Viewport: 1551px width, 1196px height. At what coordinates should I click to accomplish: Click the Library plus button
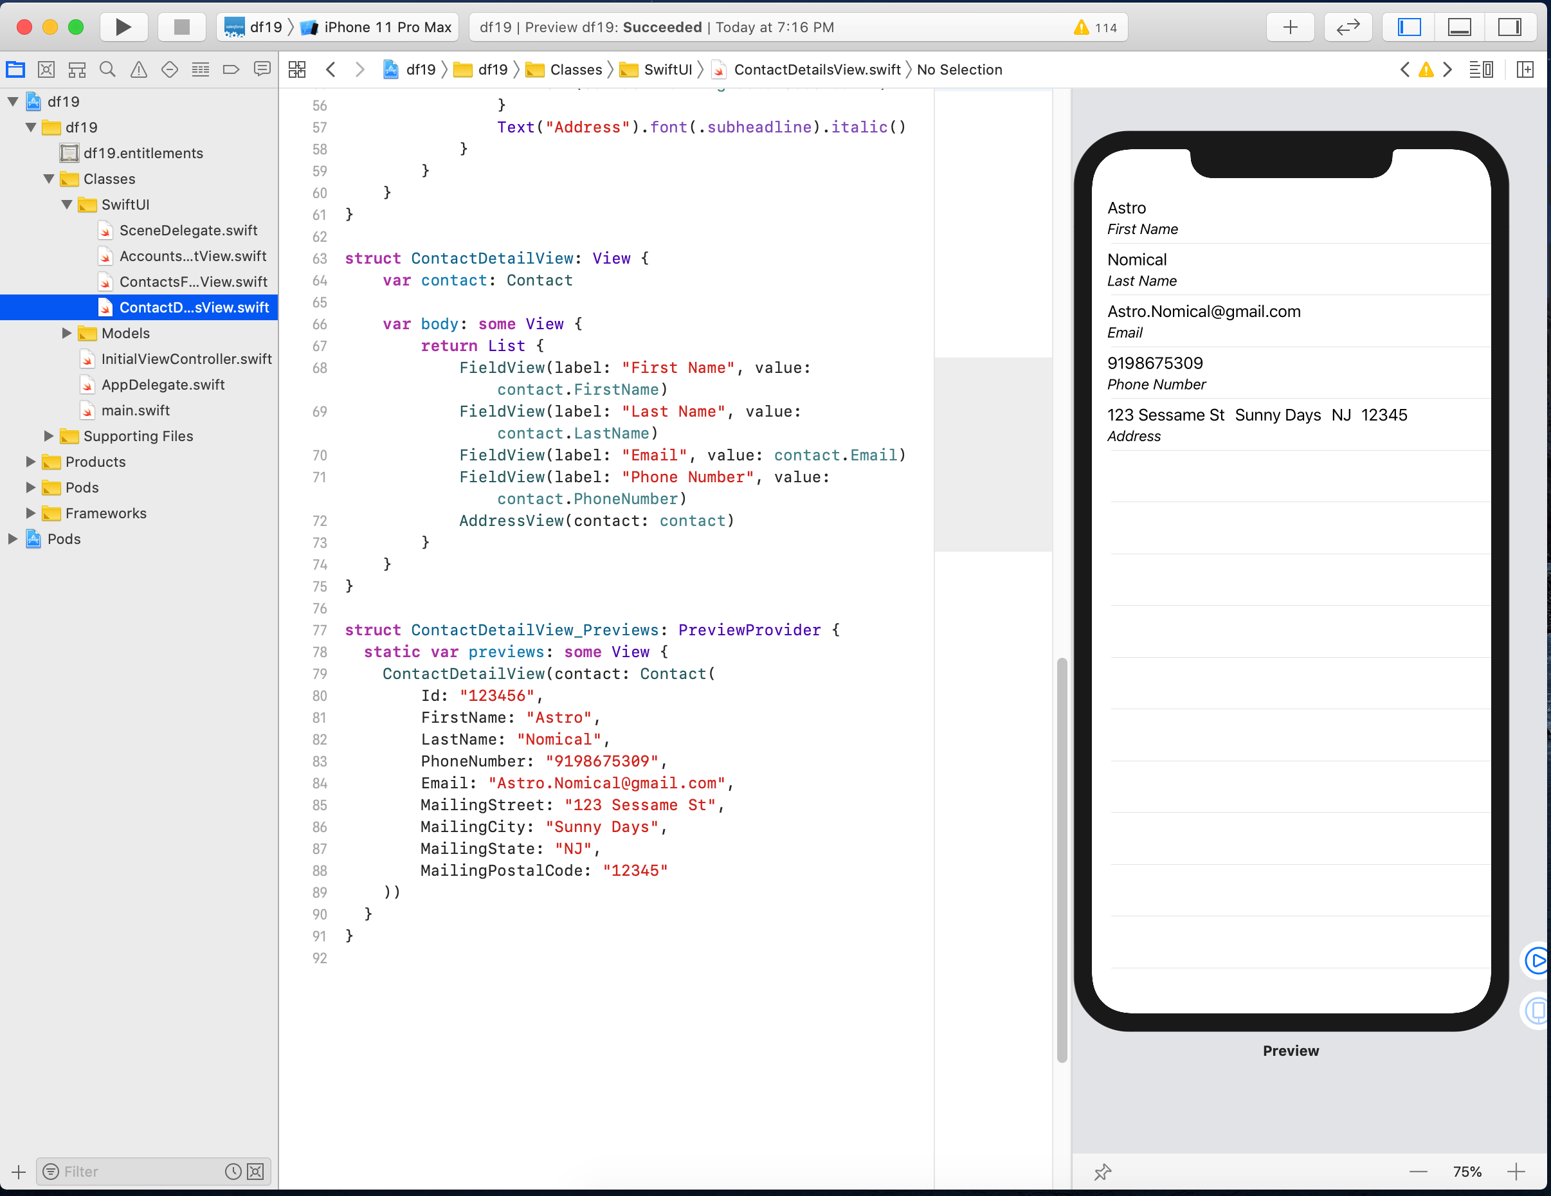tap(1290, 27)
